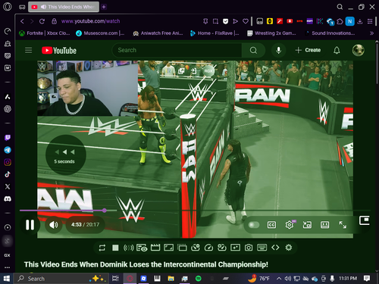Open browser search tabs magnifier

(x=340, y=7)
